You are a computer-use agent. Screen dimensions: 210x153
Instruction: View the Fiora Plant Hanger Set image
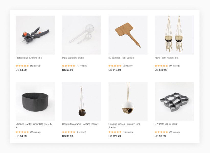pyautogui.click(x=174, y=35)
